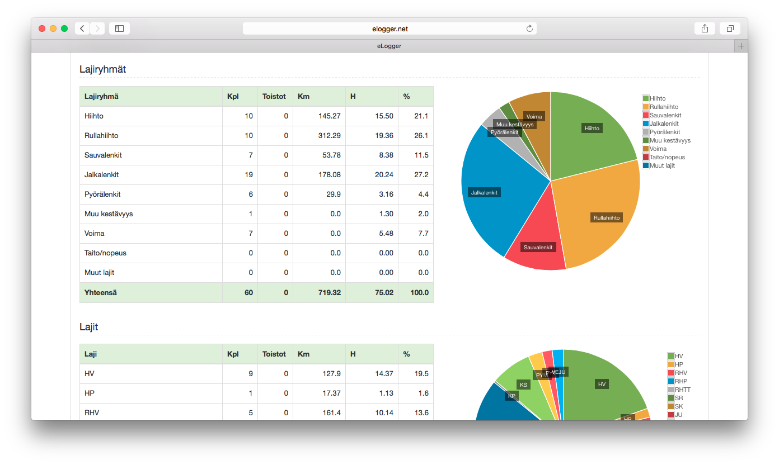Click the Muut lajit row name cell
Viewport: 779px width, 465px height.
pos(151,273)
